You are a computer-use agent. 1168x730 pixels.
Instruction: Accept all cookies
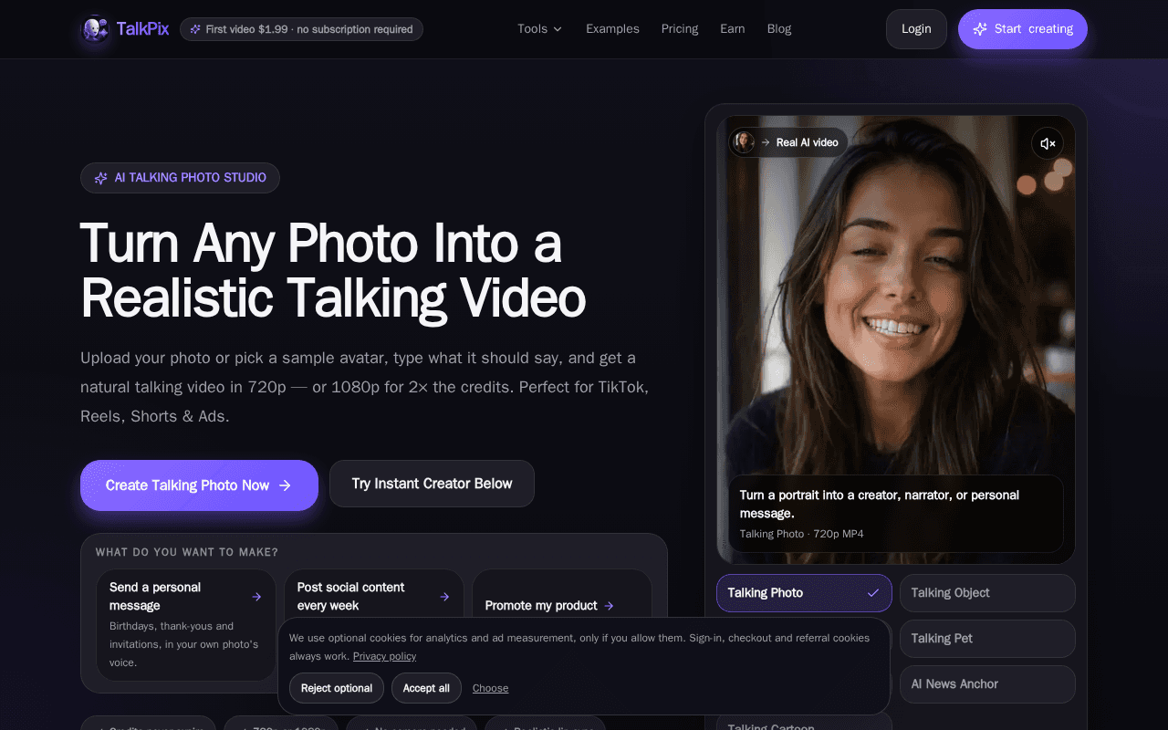[426, 688]
